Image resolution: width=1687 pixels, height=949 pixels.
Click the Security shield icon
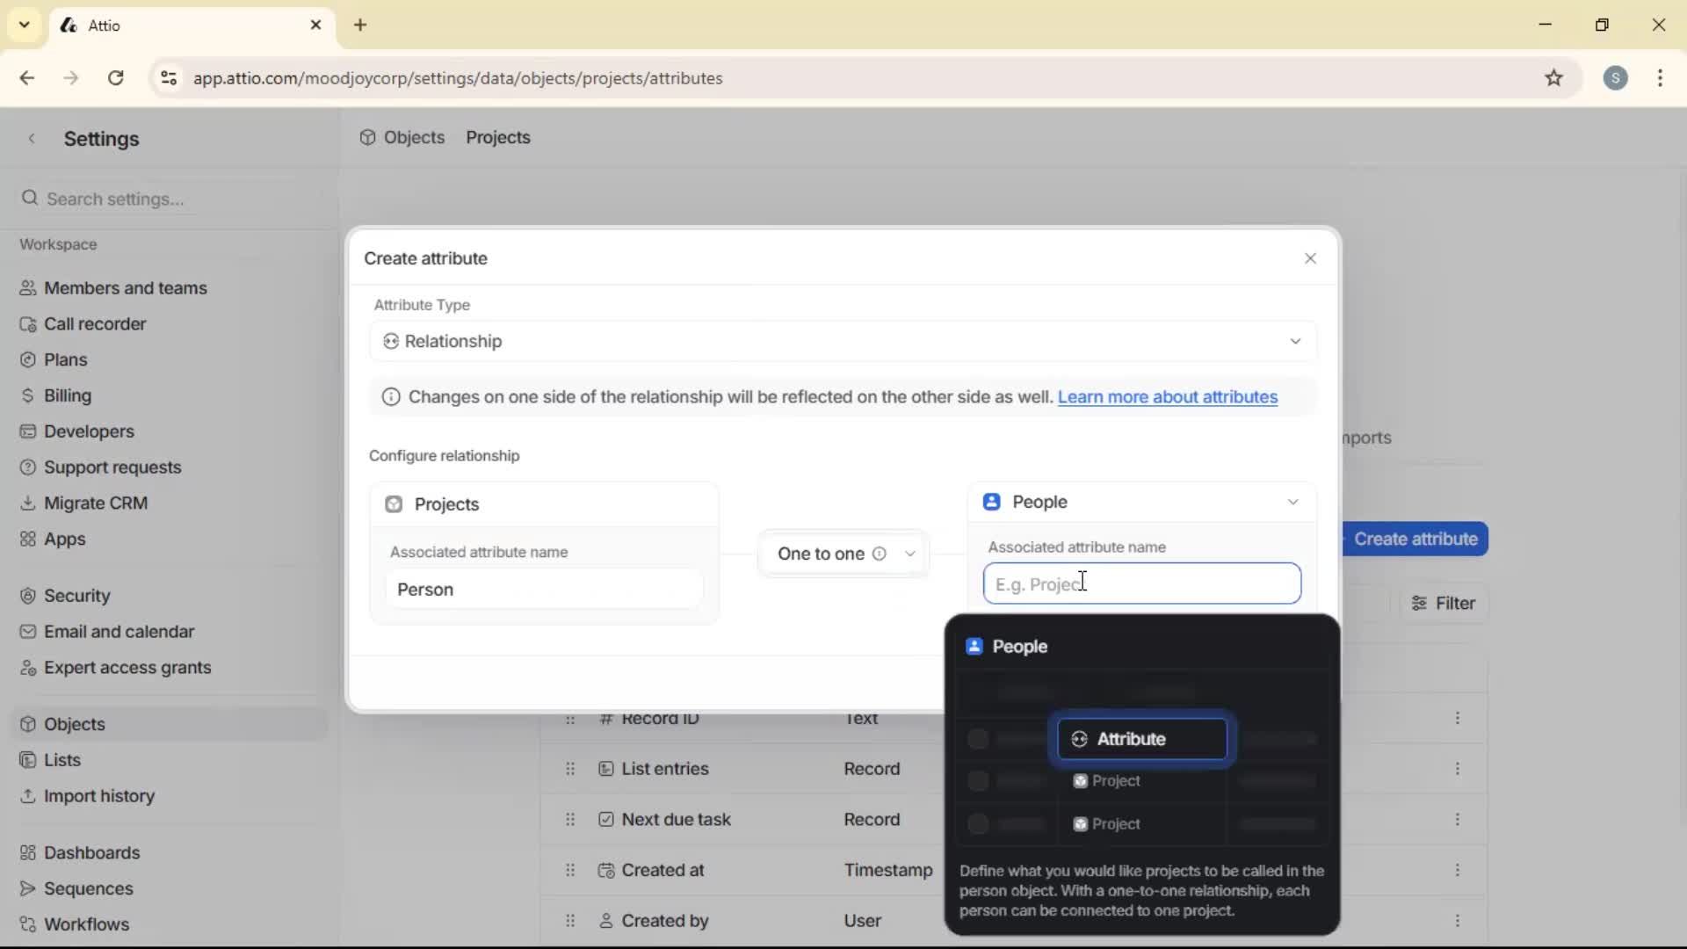pos(28,595)
